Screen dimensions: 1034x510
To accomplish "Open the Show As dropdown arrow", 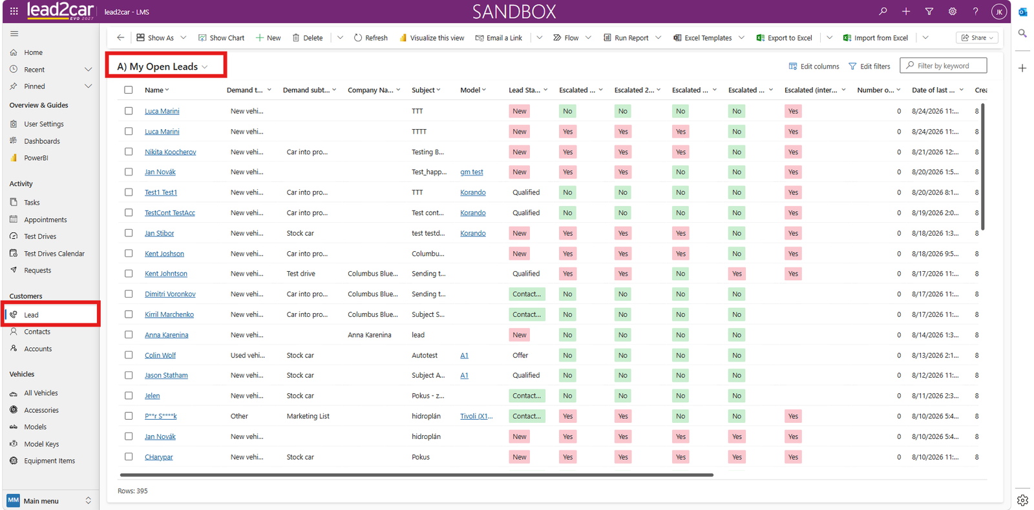I will (184, 37).
